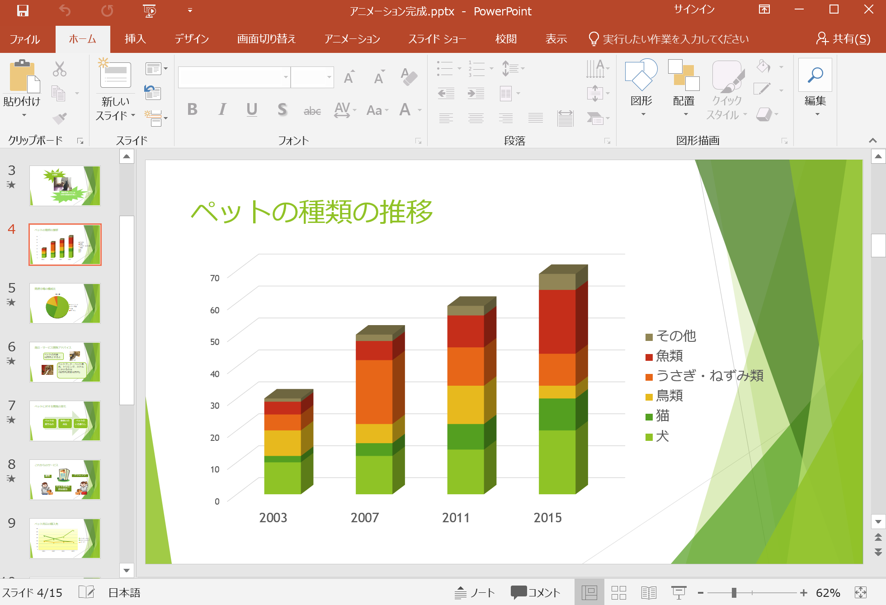886x605 pixels.
Task: Switch to the 画面切り替え tab
Action: click(x=267, y=39)
